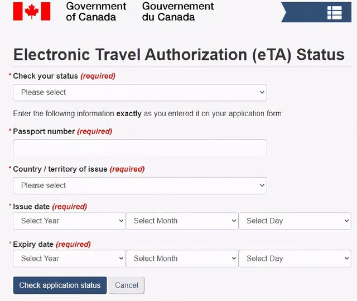Open Expiry date Select Month dropdown

(182, 259)
